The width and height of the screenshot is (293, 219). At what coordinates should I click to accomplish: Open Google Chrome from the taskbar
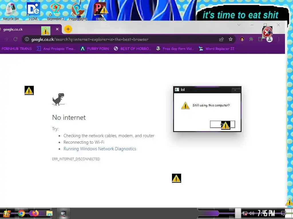coord(21,213)
